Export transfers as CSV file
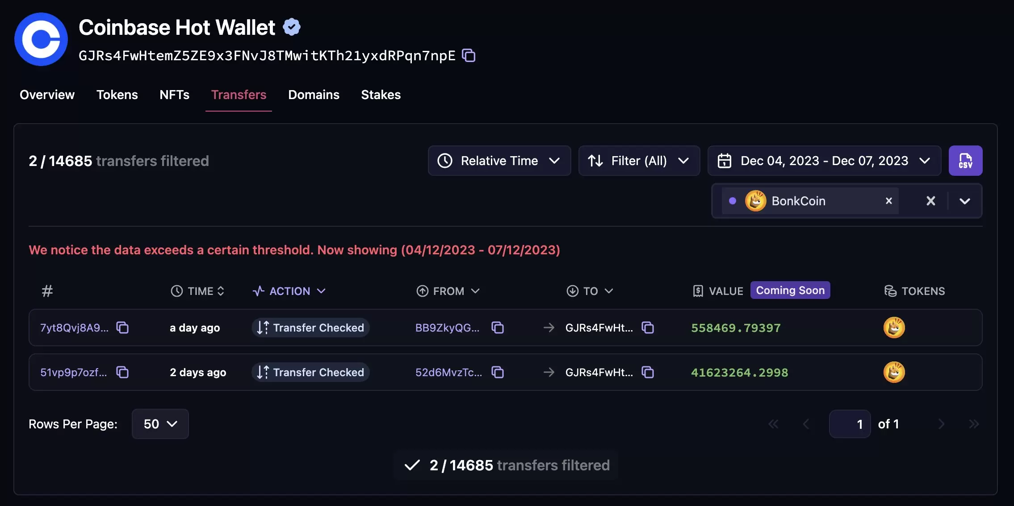Image resolution: width=1014 pixels, height=506 pixels. (965, 161)
